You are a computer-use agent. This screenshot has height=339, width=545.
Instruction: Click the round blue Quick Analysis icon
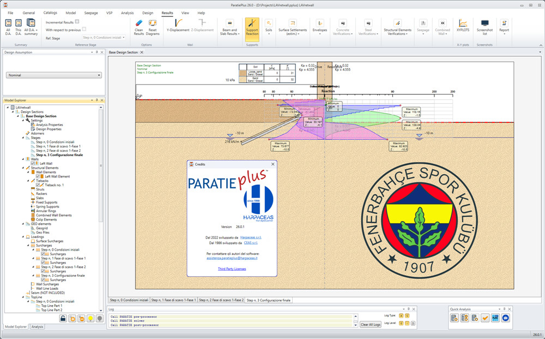tap(506, 317)
